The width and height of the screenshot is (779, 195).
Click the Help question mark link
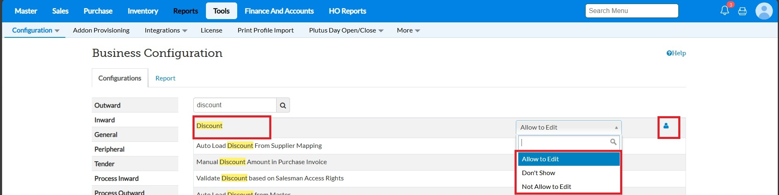(x=676, y=53)
